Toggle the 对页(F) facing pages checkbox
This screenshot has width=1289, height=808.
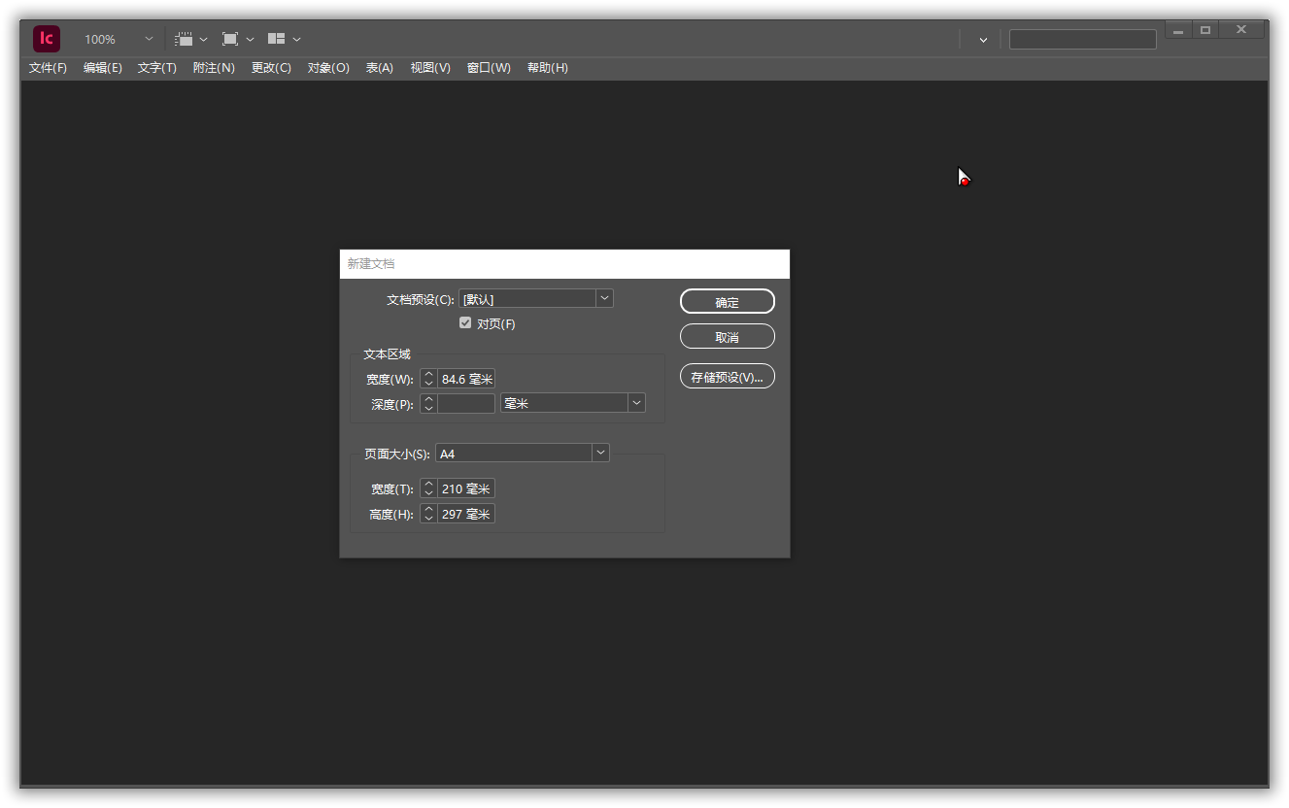[465, 323]
